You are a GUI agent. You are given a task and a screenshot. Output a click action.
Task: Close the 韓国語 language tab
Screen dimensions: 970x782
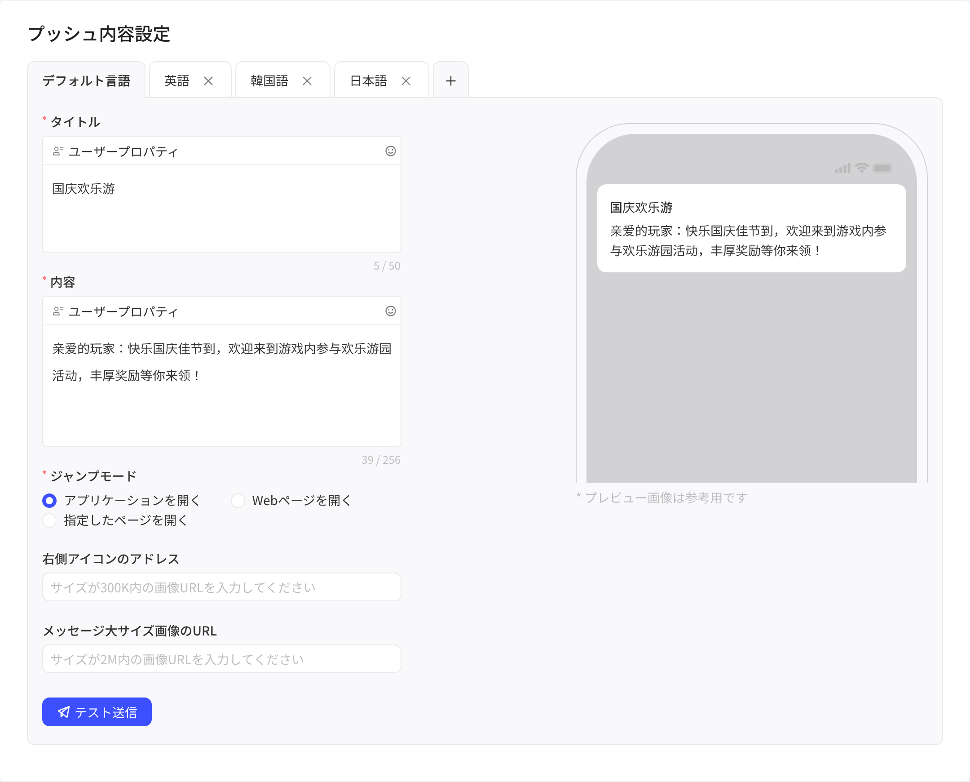click(307, 81)
